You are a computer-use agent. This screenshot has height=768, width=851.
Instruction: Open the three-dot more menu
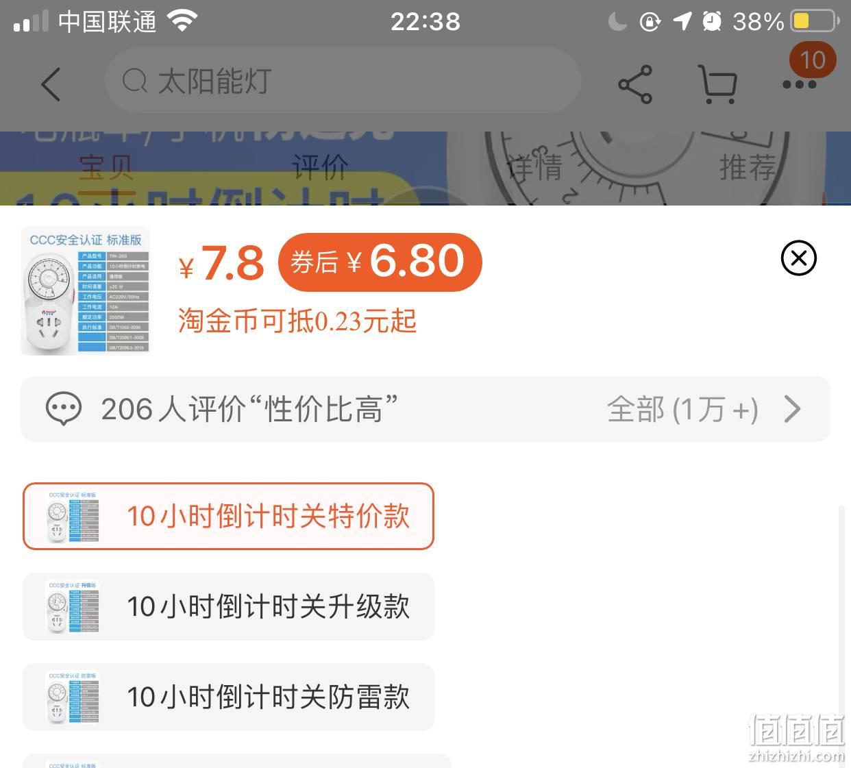(799, 85)
